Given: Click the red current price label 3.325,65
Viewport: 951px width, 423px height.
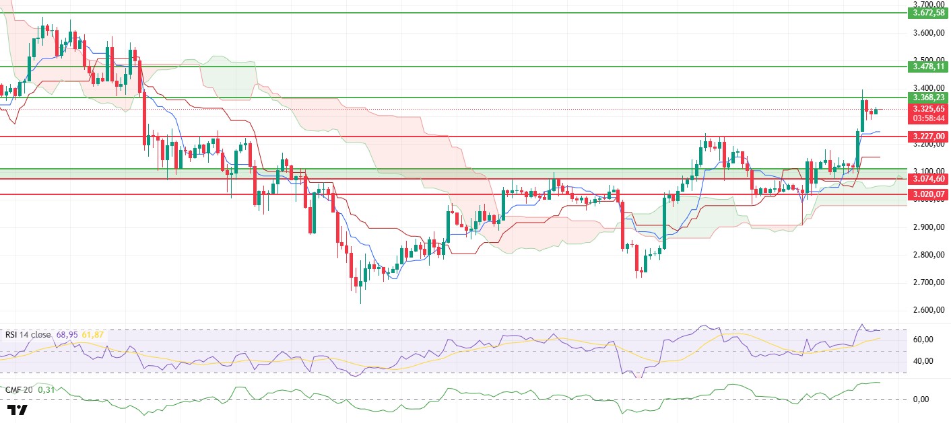Looking at the screenshot, I should [x=928, y=109].
